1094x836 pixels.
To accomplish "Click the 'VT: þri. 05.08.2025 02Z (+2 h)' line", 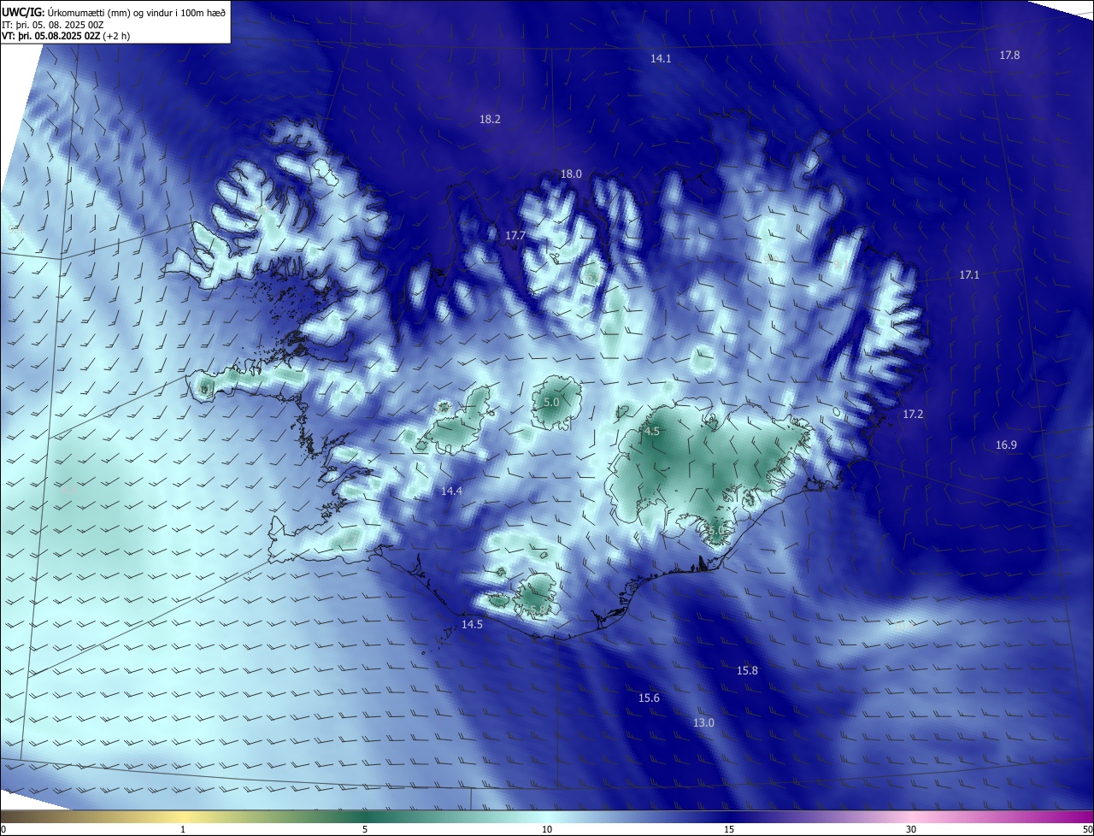I will [66, 36].
